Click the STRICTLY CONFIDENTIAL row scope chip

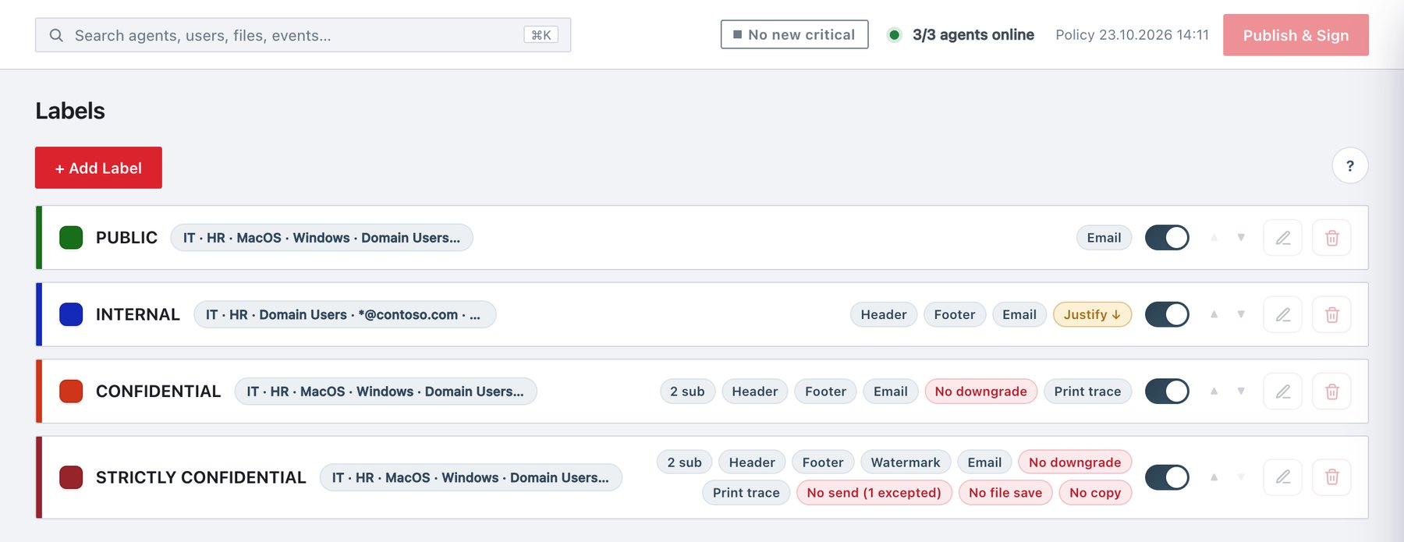[470, 477]
